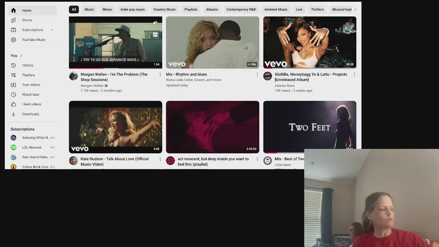Image resolution: width=439 pixels, height=247 pixels.
Task: Open more options for GloRilla Projects video
Action: click(x=354, y=74)
